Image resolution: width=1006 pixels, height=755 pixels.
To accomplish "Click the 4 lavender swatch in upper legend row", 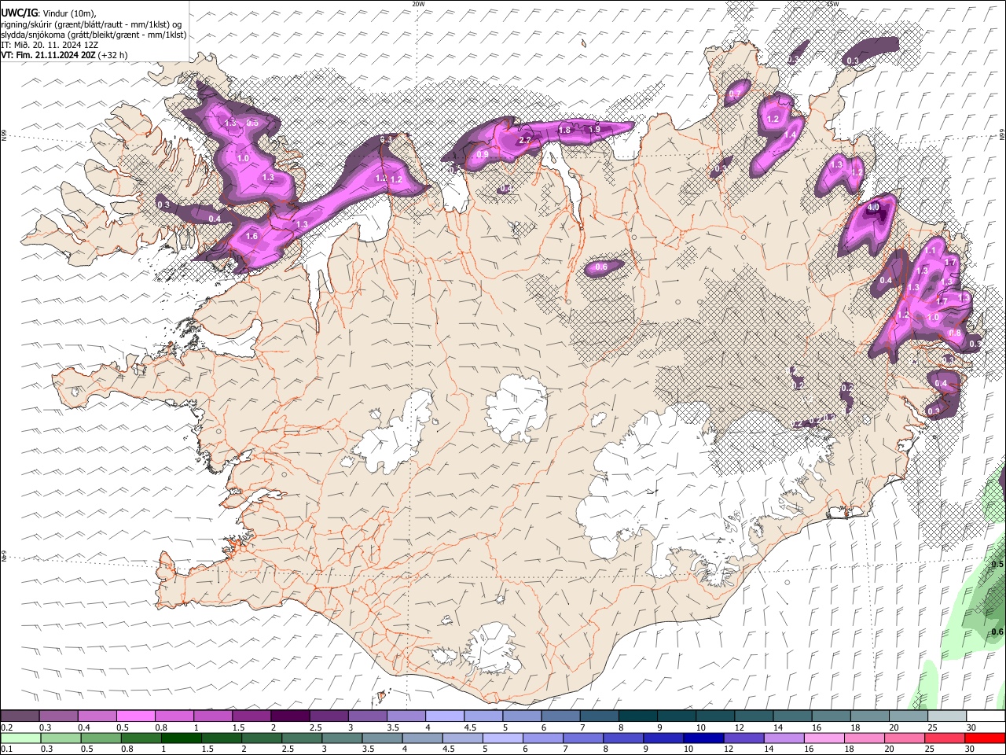I will click(444, 716).
